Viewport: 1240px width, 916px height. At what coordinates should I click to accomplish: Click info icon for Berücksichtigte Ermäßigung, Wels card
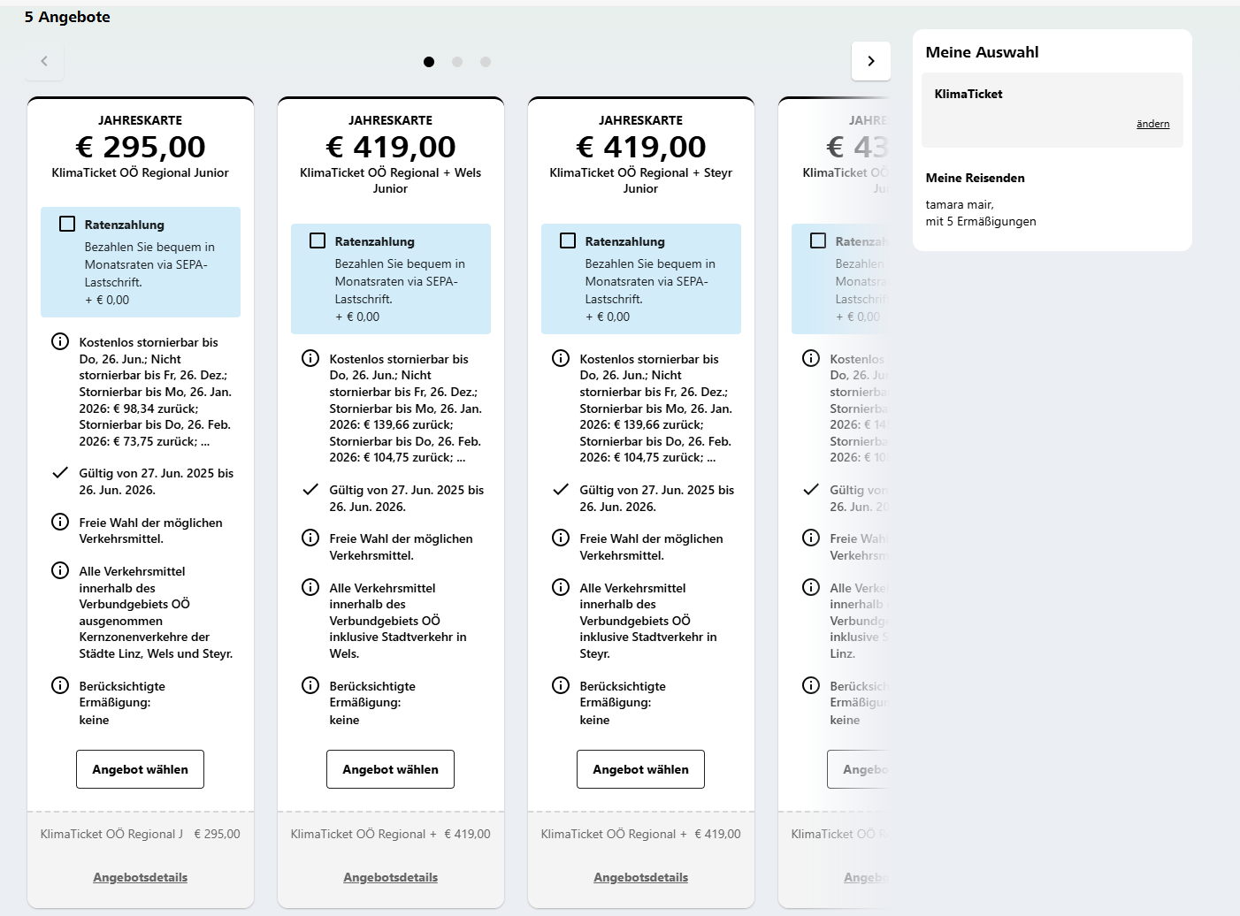pyautogui.click(x=310, y=685)
